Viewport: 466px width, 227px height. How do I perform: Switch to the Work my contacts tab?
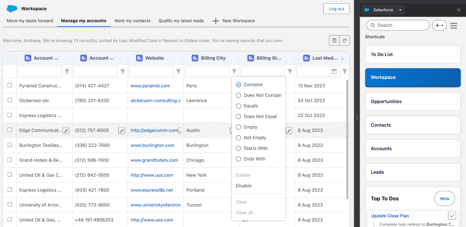[132, 21]
